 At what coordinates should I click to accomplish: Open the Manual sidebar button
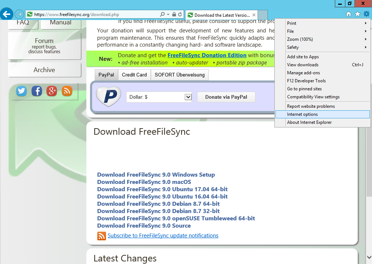[x=61, y=24]
